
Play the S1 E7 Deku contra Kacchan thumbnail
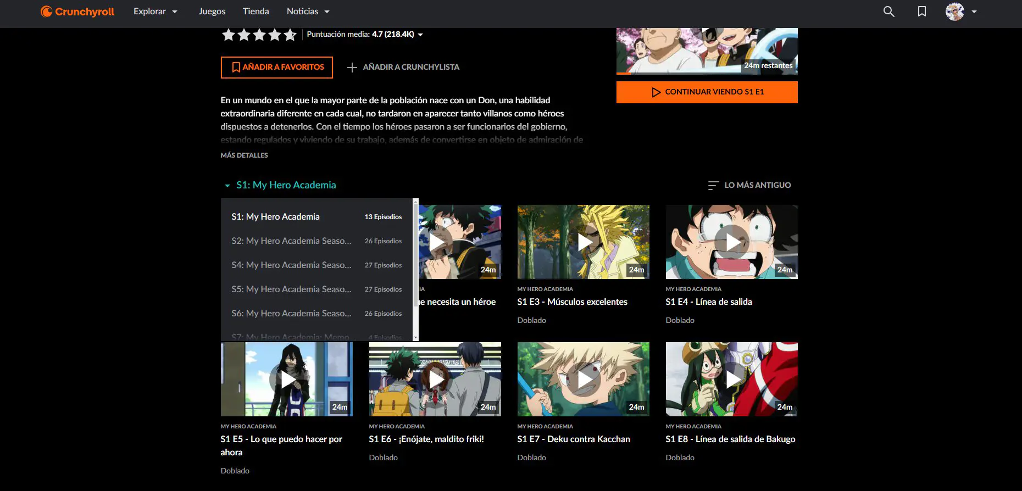tap(584, 379)
